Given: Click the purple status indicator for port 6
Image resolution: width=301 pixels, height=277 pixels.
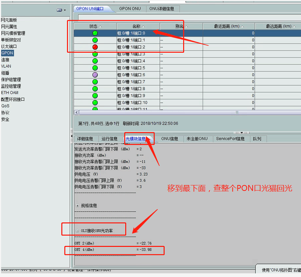Looking at the screenshot, I should pos(95,75).
